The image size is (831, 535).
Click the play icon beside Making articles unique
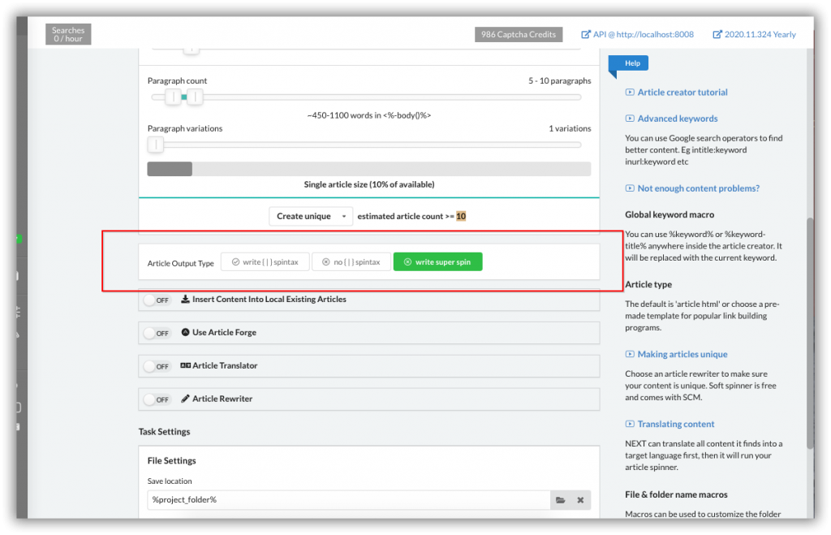[x=630, y=354]
